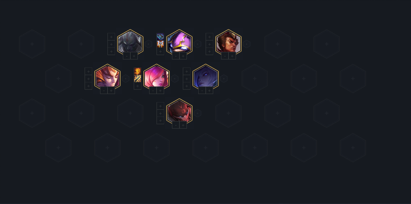This screenshot has height=204, width=411.
Task: Add third item to pink-haired champion
Action: 138,86
